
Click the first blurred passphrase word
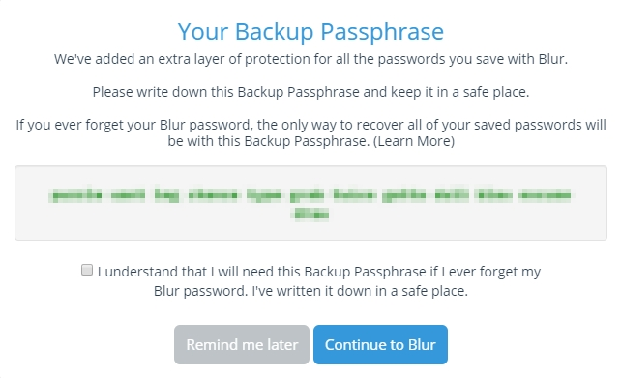(x=75, y=194)
